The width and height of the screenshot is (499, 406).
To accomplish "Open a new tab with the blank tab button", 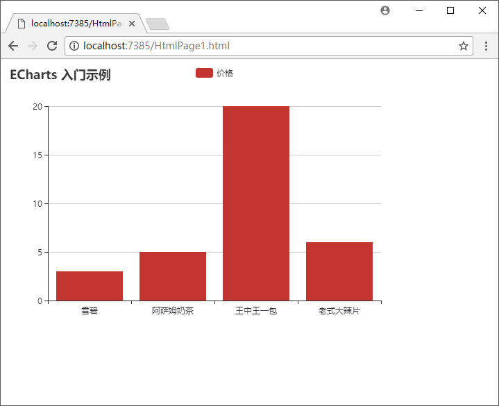I will (158, 24).
